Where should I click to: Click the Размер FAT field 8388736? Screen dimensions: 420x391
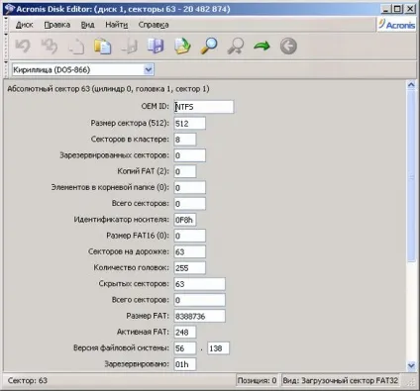tap(200, 316)
